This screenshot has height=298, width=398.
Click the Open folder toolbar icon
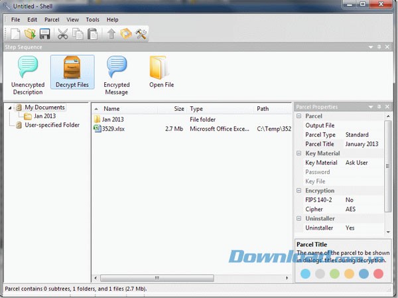click(x=29, y=34)
